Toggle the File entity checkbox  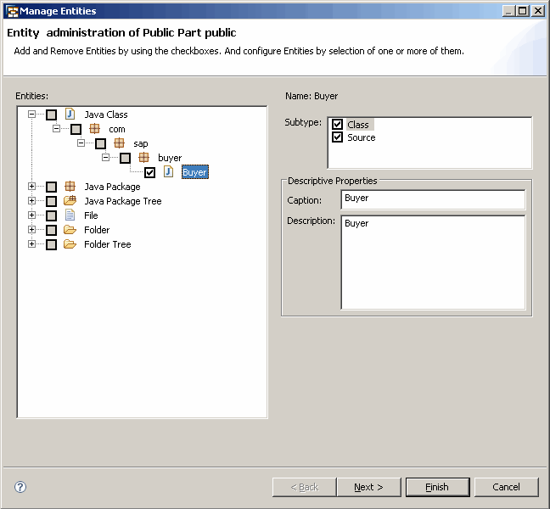51,215
